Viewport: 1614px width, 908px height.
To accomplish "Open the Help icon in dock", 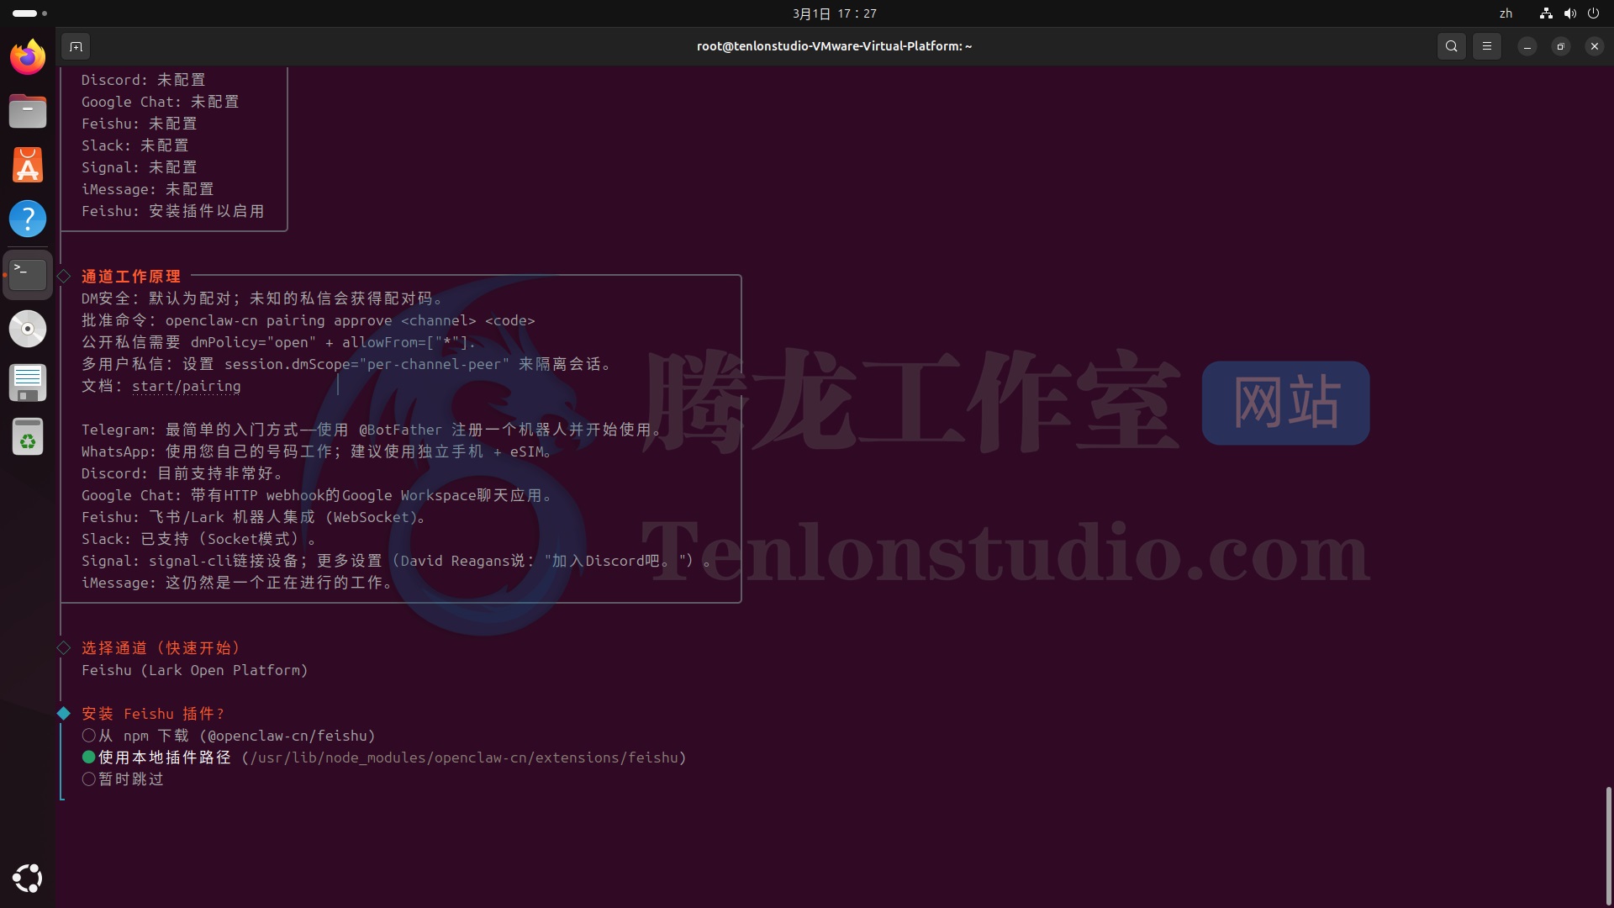I will click(28, 219).
